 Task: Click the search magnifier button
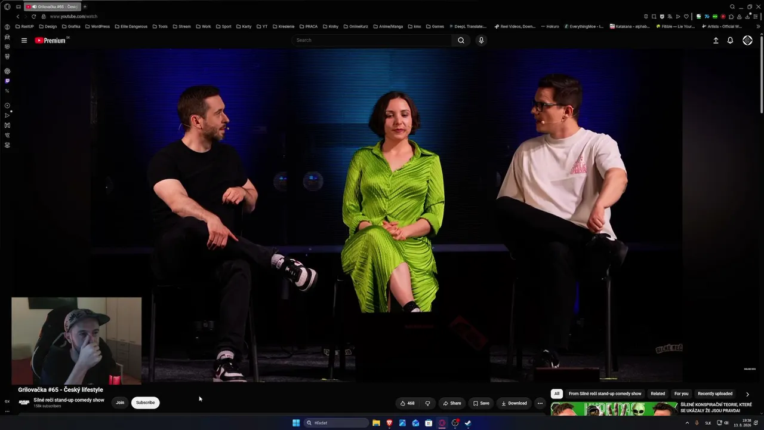(461, 40)
